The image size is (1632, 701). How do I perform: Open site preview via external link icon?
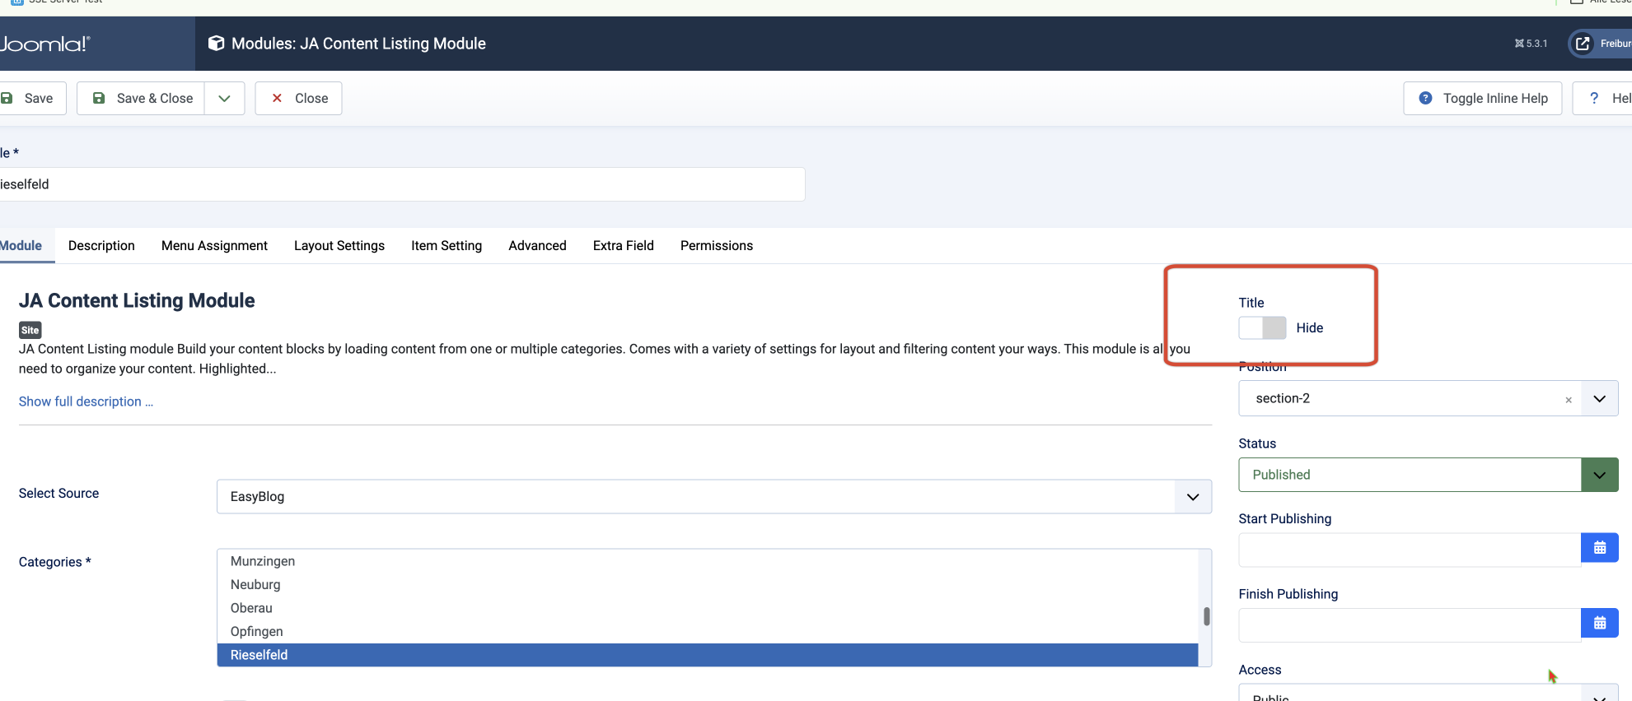[x=1583, y=44]
